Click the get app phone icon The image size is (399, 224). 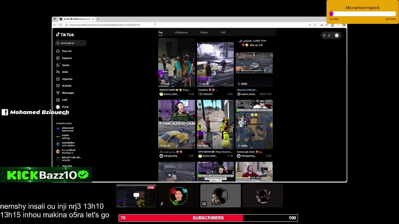pos(329,35)
